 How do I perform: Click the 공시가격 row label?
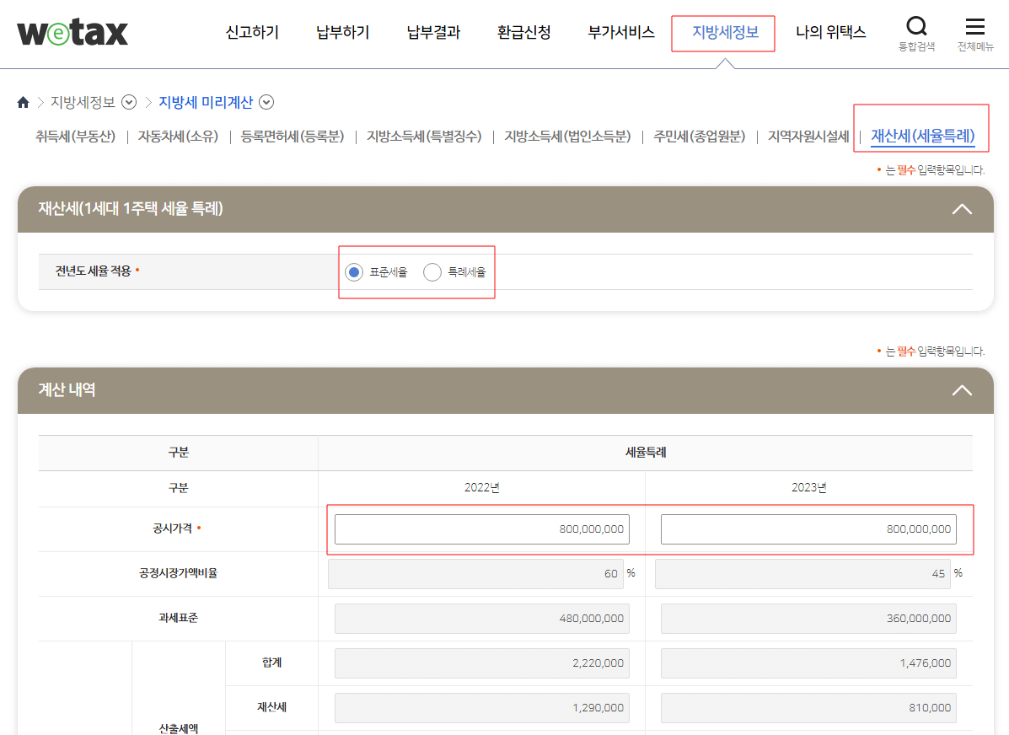pyautogui.click(x=173, y=528)
